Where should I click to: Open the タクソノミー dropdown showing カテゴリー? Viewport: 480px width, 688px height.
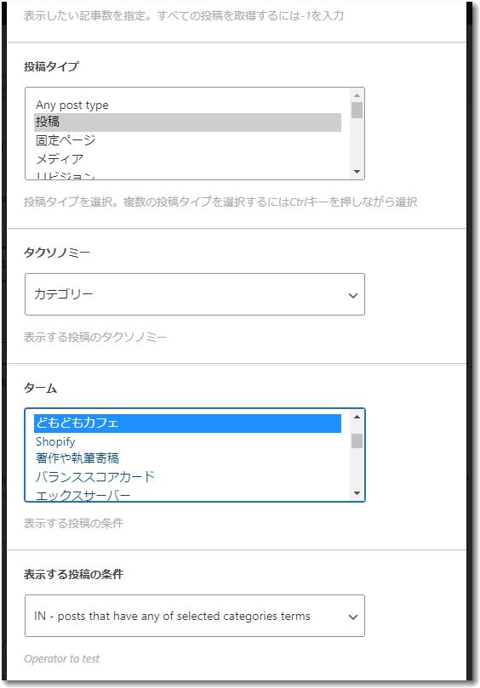click(x=195, y=294)
